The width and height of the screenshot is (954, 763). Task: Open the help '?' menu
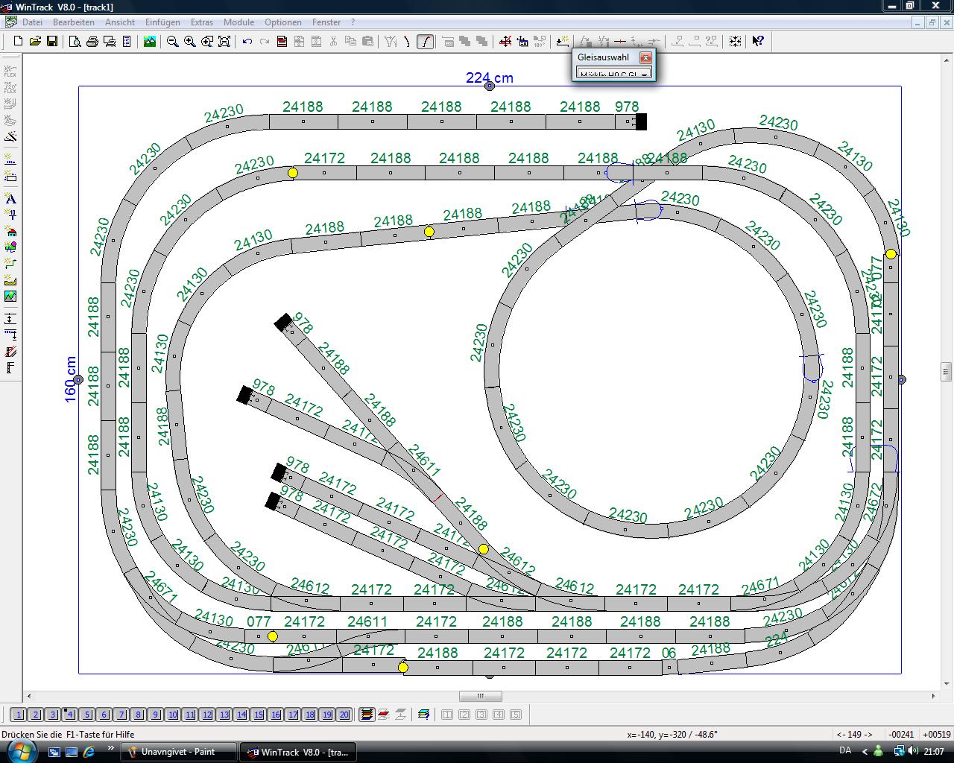[353, 22]
